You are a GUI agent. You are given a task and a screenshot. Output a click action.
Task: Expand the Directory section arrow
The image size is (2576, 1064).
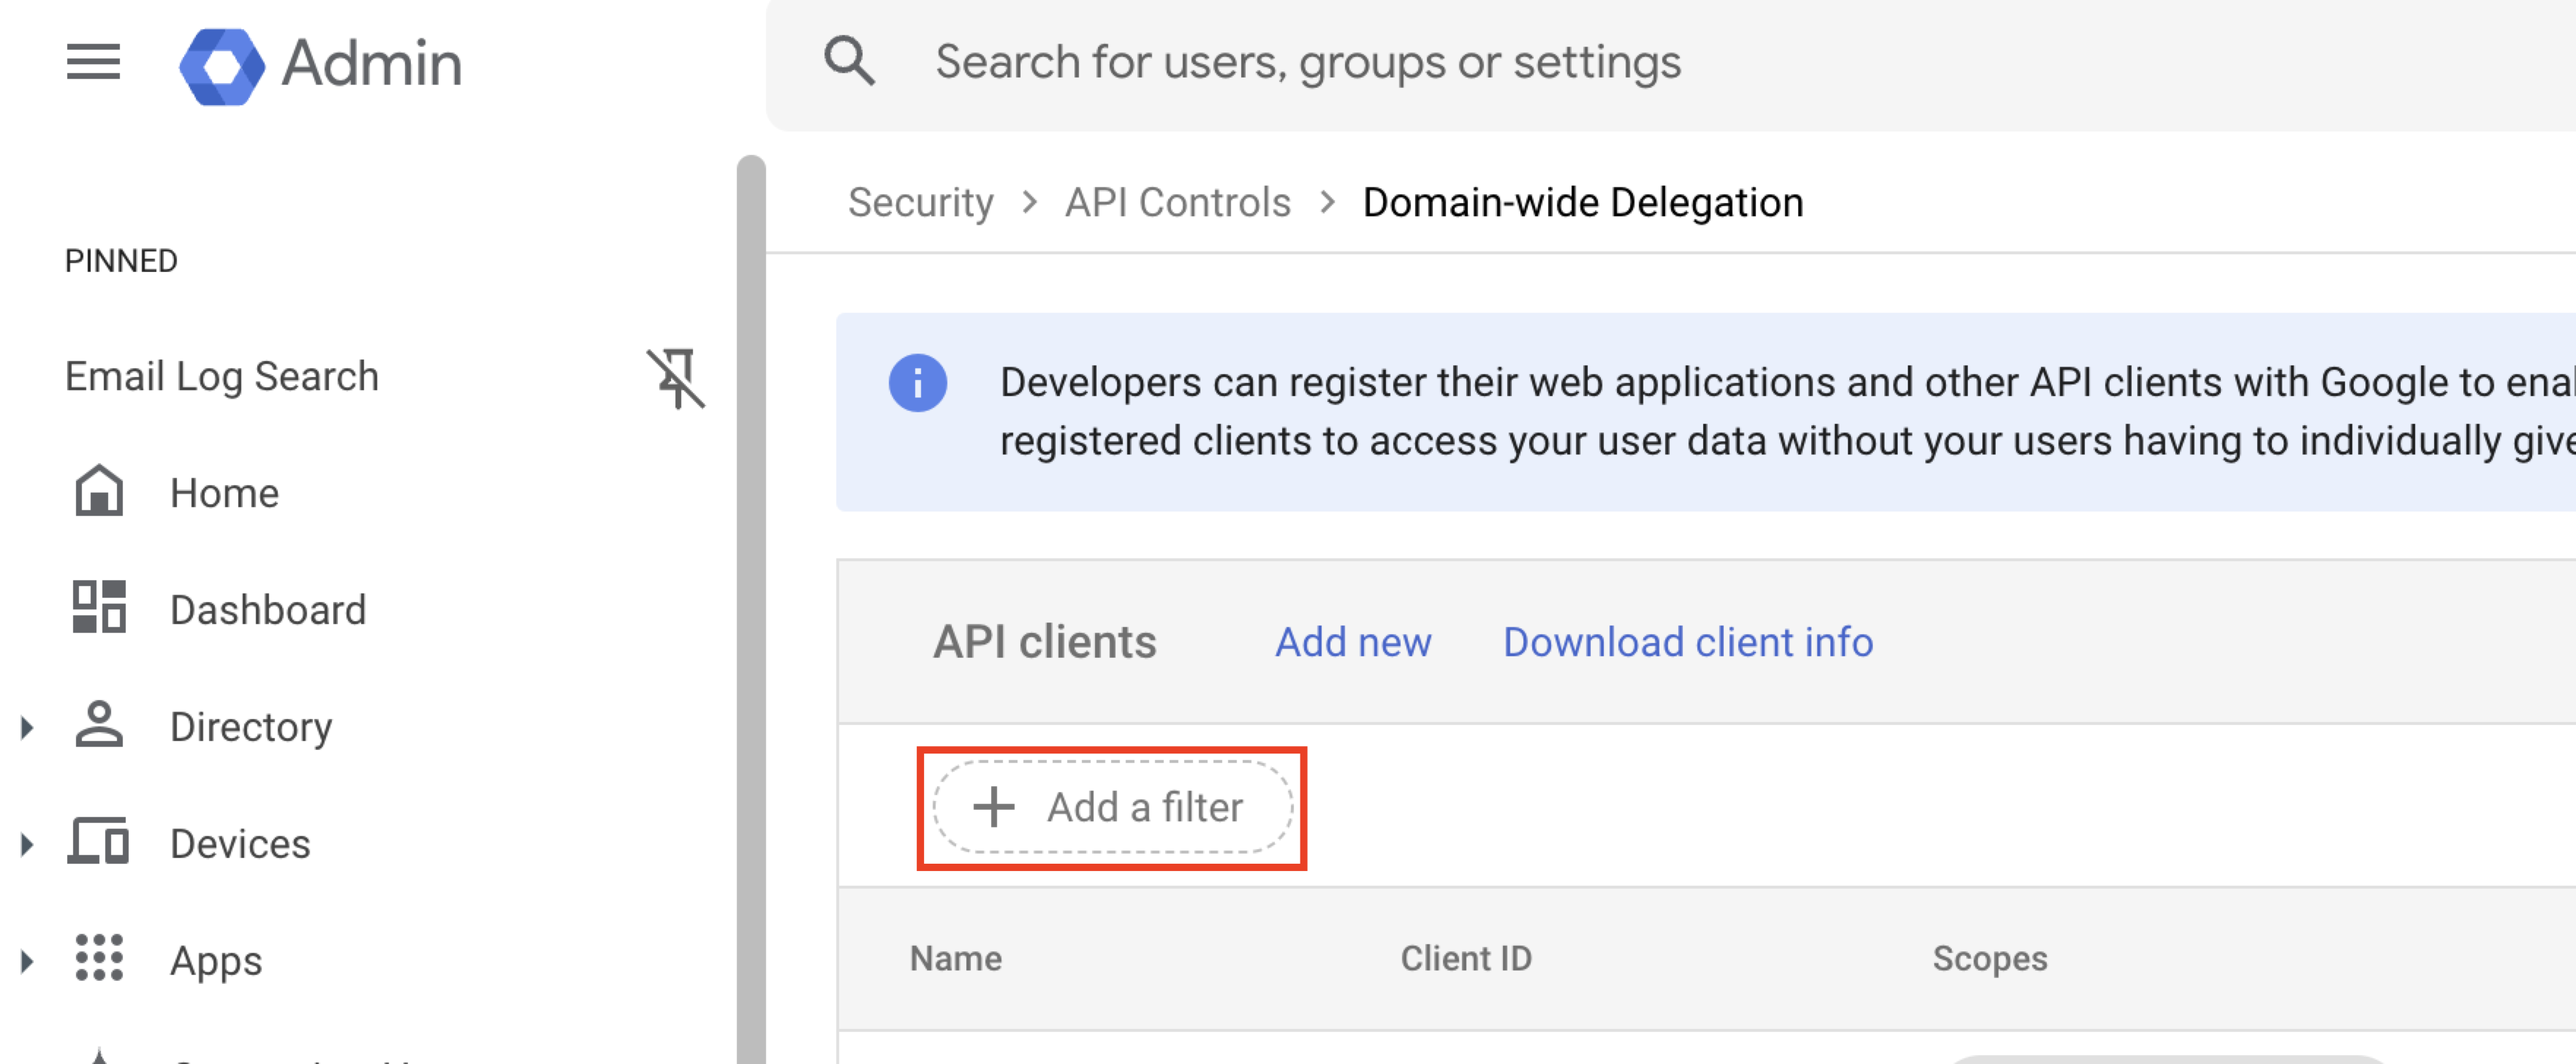27,727
